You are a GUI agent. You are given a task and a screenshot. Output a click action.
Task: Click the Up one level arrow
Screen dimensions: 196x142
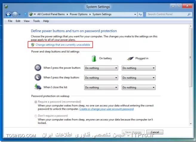tap(25, 14)
